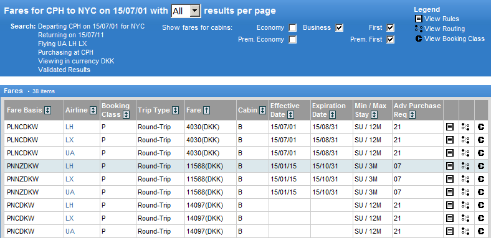Sort by Cabin column
Screen dimensions: 491x238
tap(263, 110)
